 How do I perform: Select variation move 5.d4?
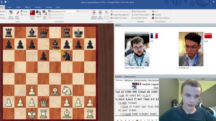[x=122, y=95]
